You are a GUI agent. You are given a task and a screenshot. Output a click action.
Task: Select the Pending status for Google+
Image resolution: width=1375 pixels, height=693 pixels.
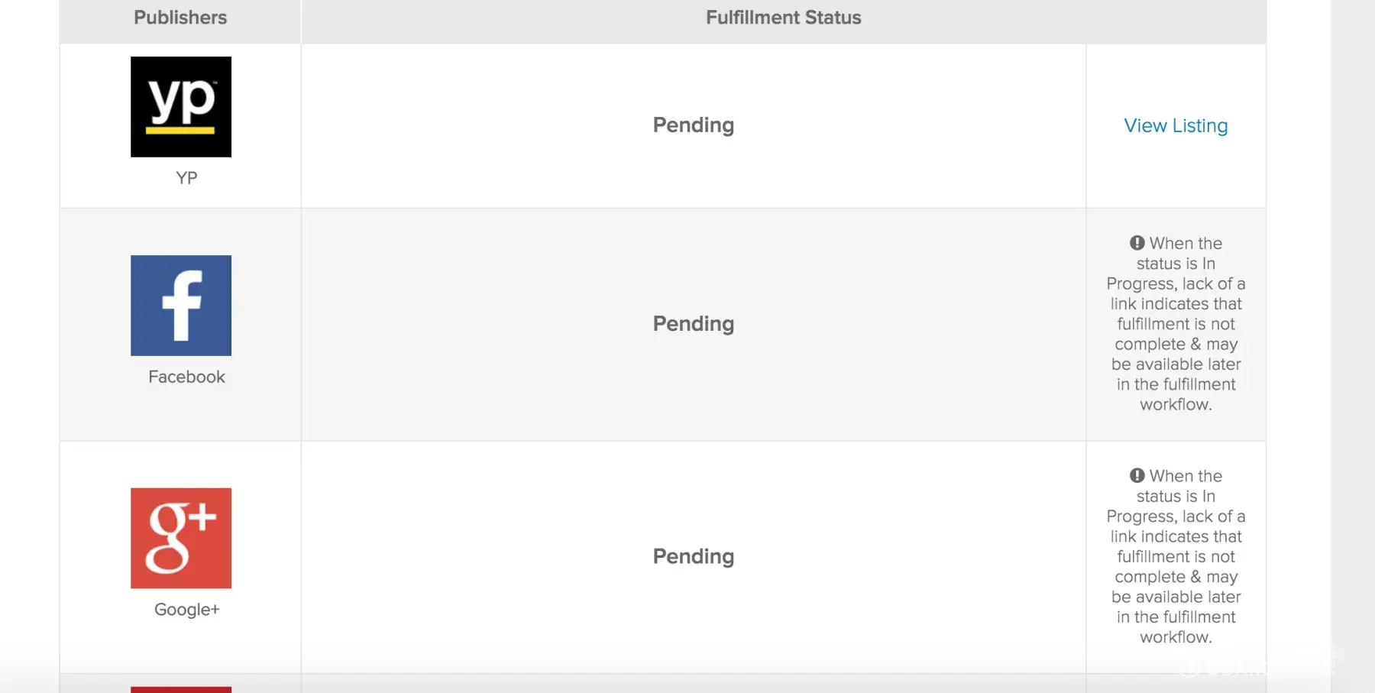(x=693, y=556)
